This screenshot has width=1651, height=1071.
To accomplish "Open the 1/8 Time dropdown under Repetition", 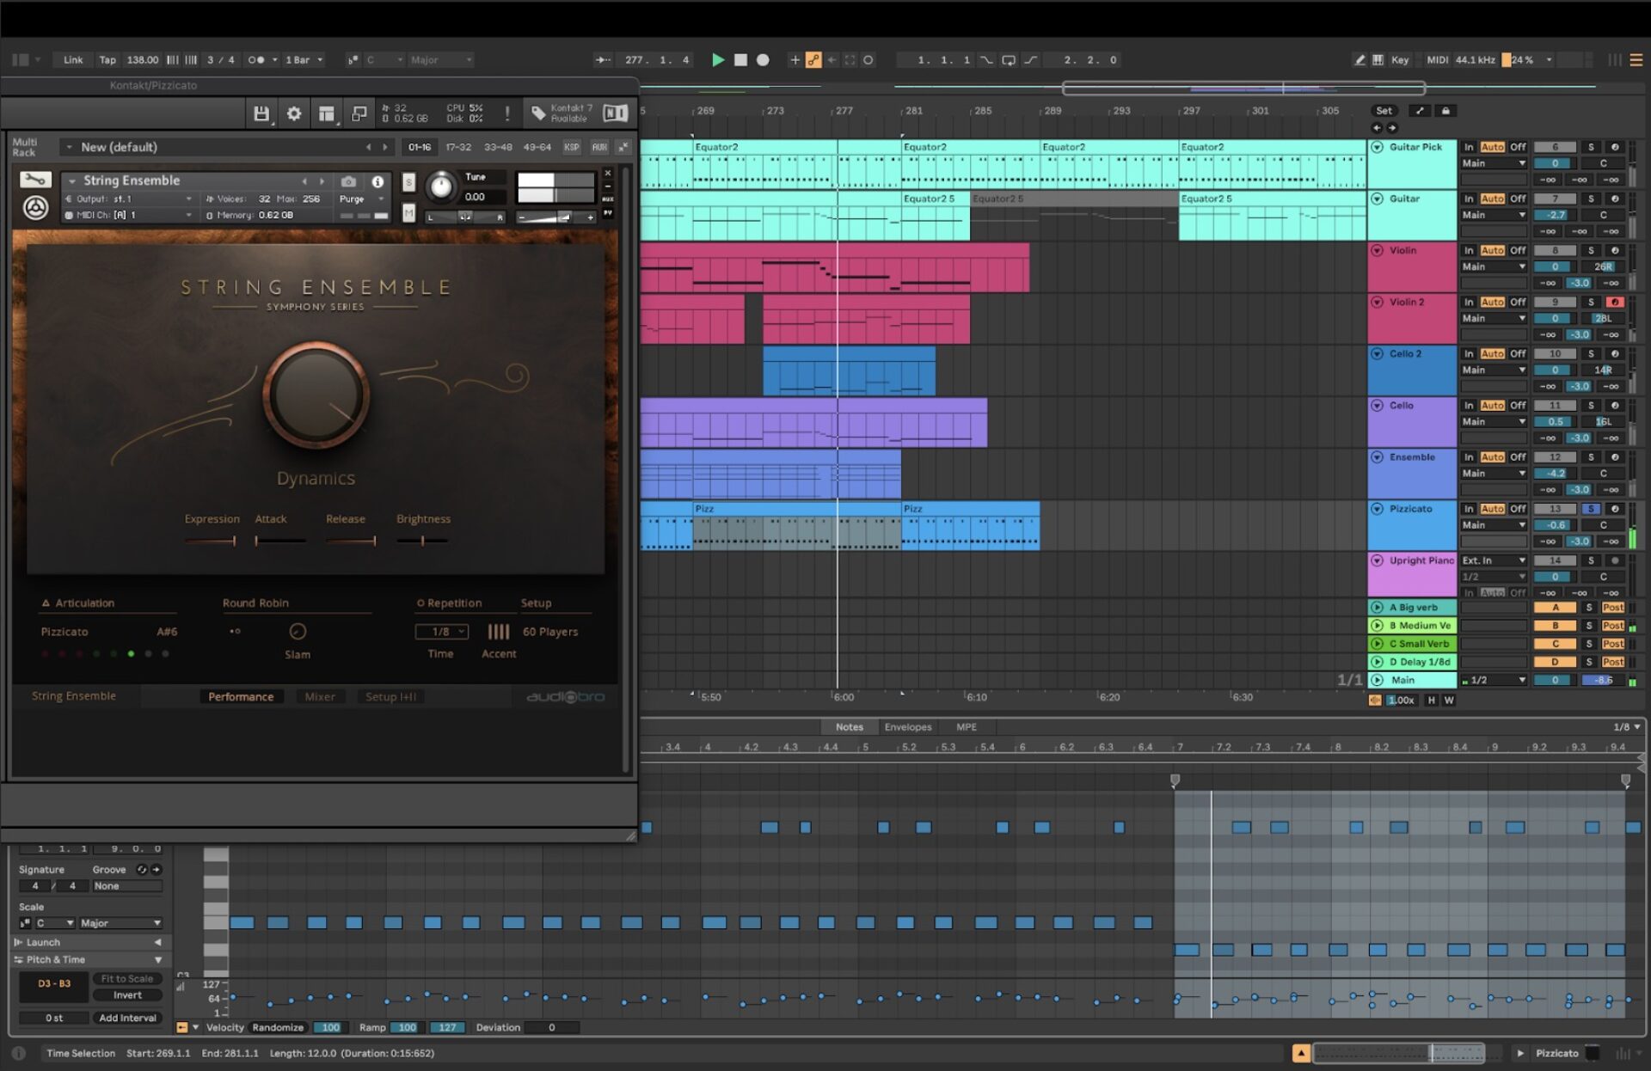I will [441, 631].
